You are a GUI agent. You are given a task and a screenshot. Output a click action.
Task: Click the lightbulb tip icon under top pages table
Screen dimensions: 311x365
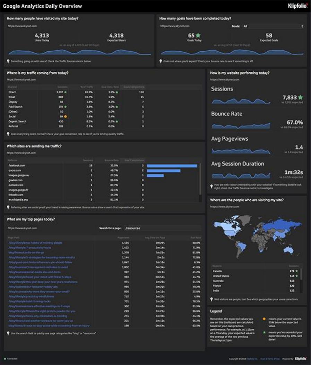pyautogui.click(x=8, y=333)
